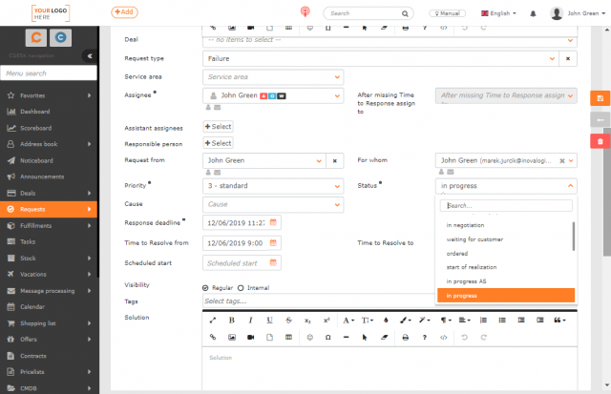Image resolution: width=611 pixels, height=394 pixels.
Task: Redo in Solution editor toolbar
Action: pyautogui.click(x=484, y=337)
